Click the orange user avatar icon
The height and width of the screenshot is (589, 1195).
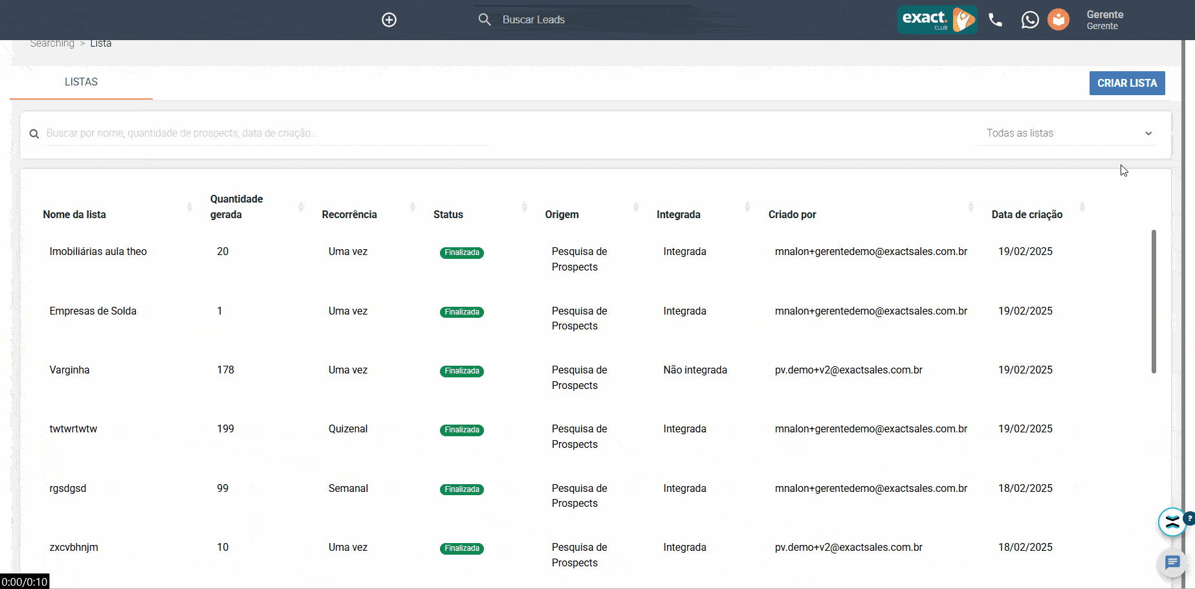click(1058, 20)
